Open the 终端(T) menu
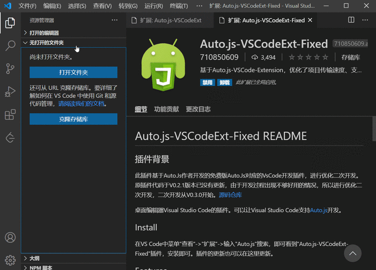This screenshot has height=270, width=376. (x=179, y=6)
